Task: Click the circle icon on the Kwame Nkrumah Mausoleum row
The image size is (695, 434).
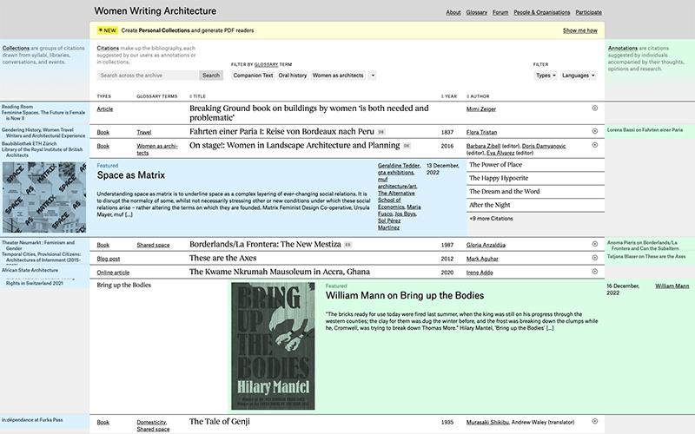Action: click(x=595, y=272)
